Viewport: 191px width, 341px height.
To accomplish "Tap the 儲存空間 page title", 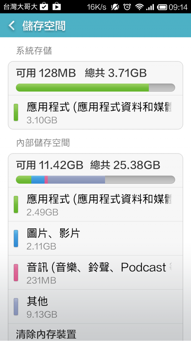I will click(44, 26).
